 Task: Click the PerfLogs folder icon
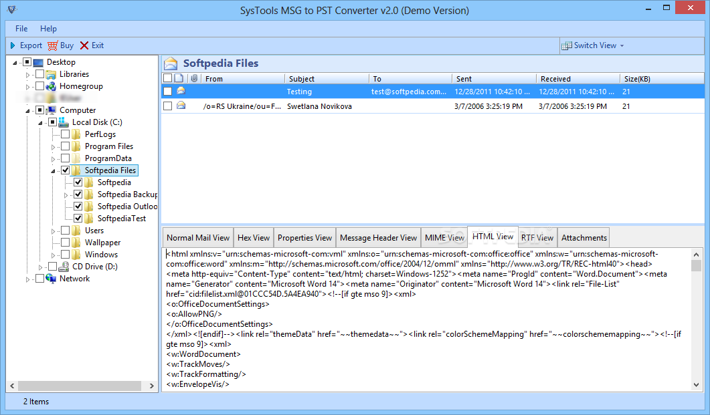click(76, 134)
